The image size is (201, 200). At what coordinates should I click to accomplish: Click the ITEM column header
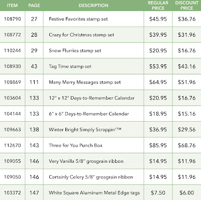coord(13,6)
